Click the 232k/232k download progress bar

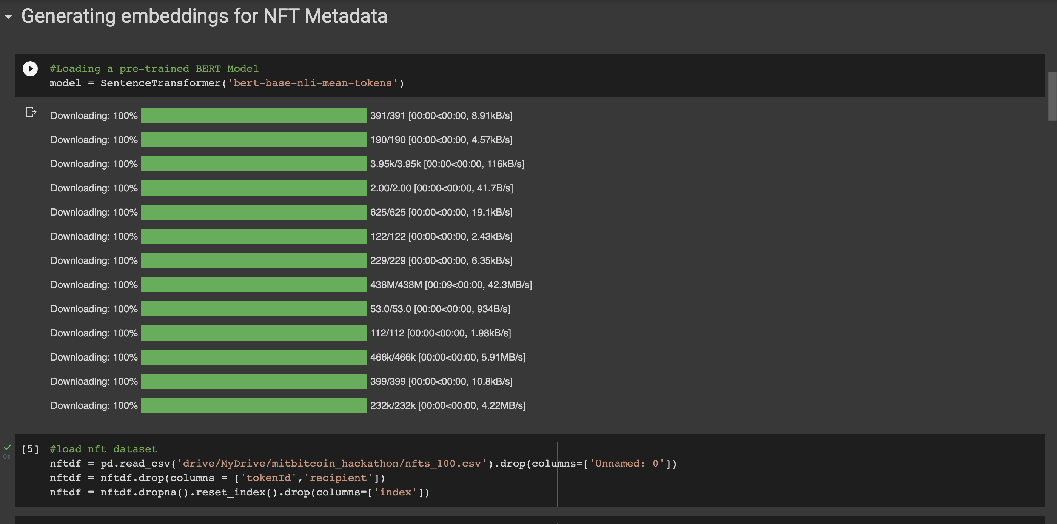(254, 405)
